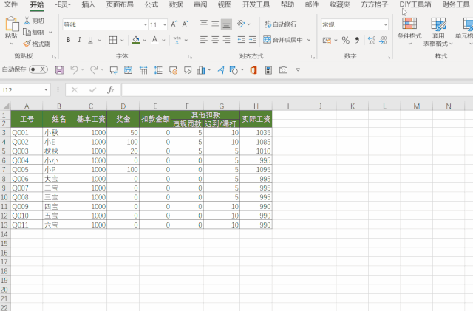Select the 实际工资 header cell
Screen dimensions: 473x311
(x=256, y=118)
